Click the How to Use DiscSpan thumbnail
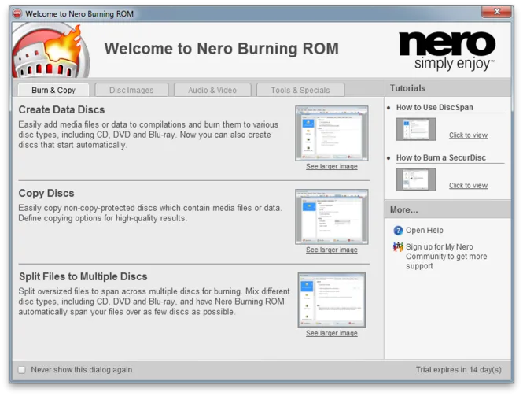This screenshot has height=396, width=523. tap(416, 129)
